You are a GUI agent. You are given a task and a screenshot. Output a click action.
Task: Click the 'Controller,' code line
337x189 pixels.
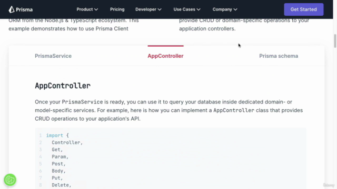(x=67, y=142)
